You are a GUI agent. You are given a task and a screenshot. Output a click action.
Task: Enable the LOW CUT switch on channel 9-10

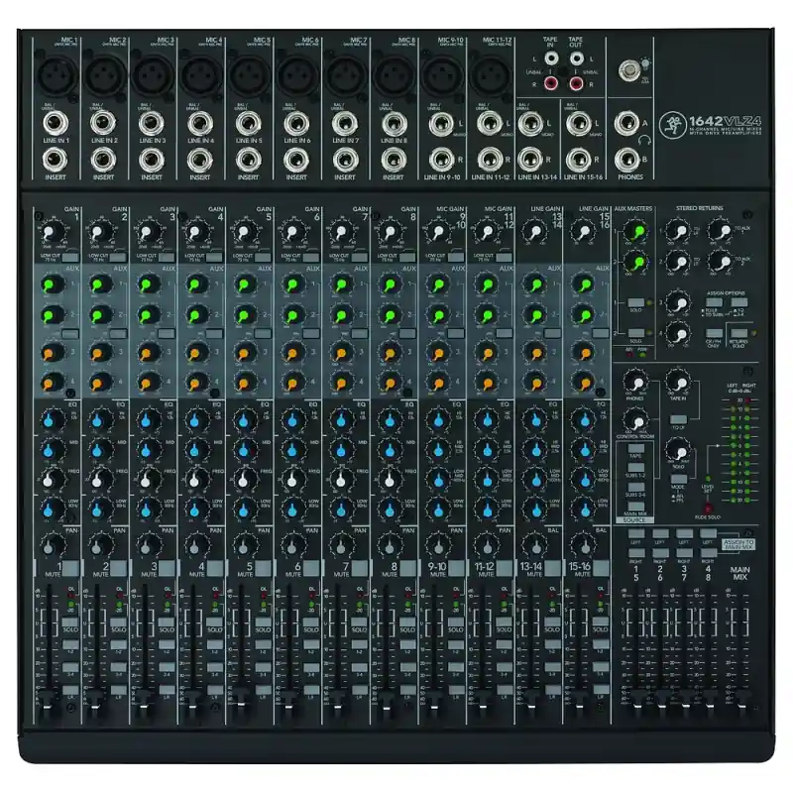456,258
